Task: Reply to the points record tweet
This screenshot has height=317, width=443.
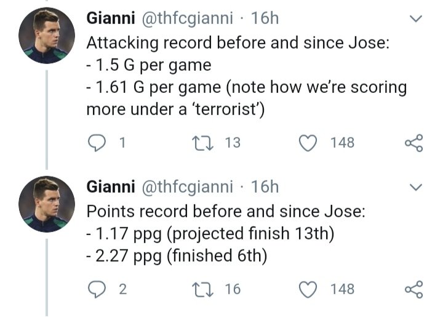Action: click(x=97, y=289)
